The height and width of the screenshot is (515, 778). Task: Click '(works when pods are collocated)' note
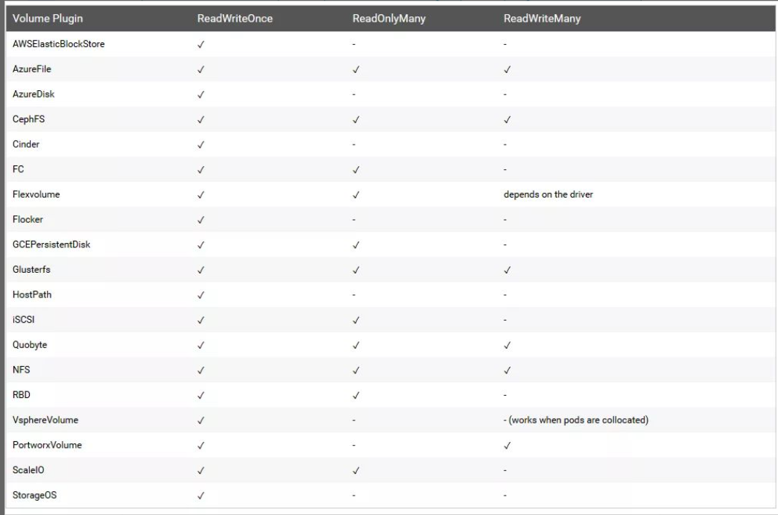(578, 420)
